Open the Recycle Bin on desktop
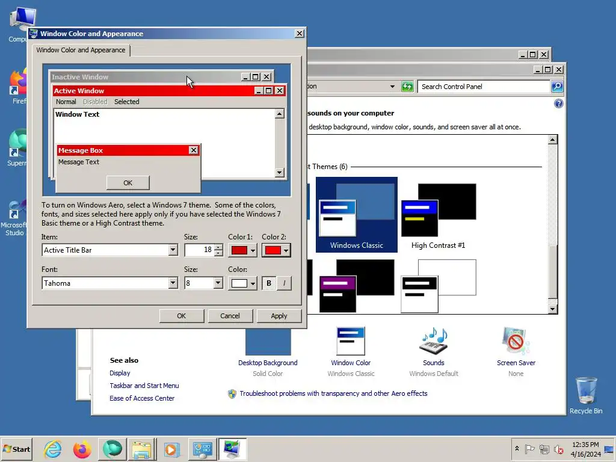This screenshot has width=616, height=462. 586,395
